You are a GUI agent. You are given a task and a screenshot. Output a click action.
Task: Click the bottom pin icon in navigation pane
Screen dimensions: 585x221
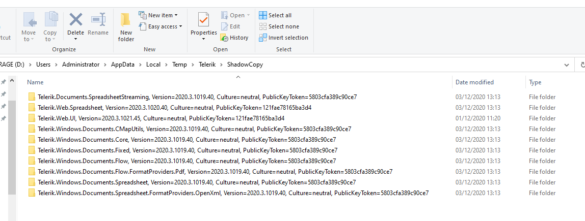point(4,118)
